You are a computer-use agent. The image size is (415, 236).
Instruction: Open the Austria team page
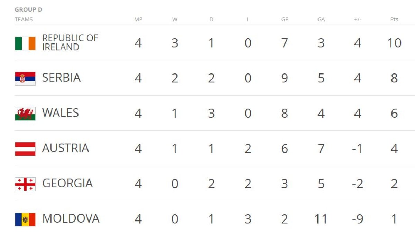click(65, 148)
